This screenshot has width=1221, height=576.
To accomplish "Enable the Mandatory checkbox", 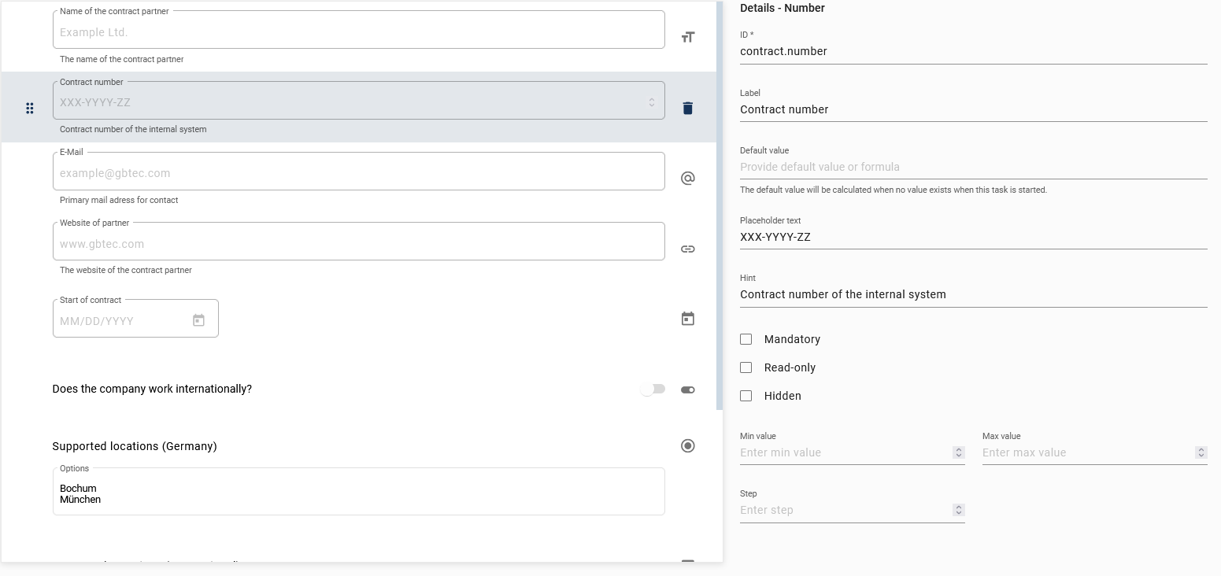I will 746,339.
